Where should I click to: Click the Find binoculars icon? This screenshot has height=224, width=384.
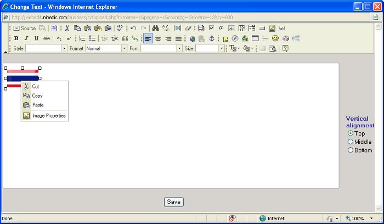[x=155, y=28]
